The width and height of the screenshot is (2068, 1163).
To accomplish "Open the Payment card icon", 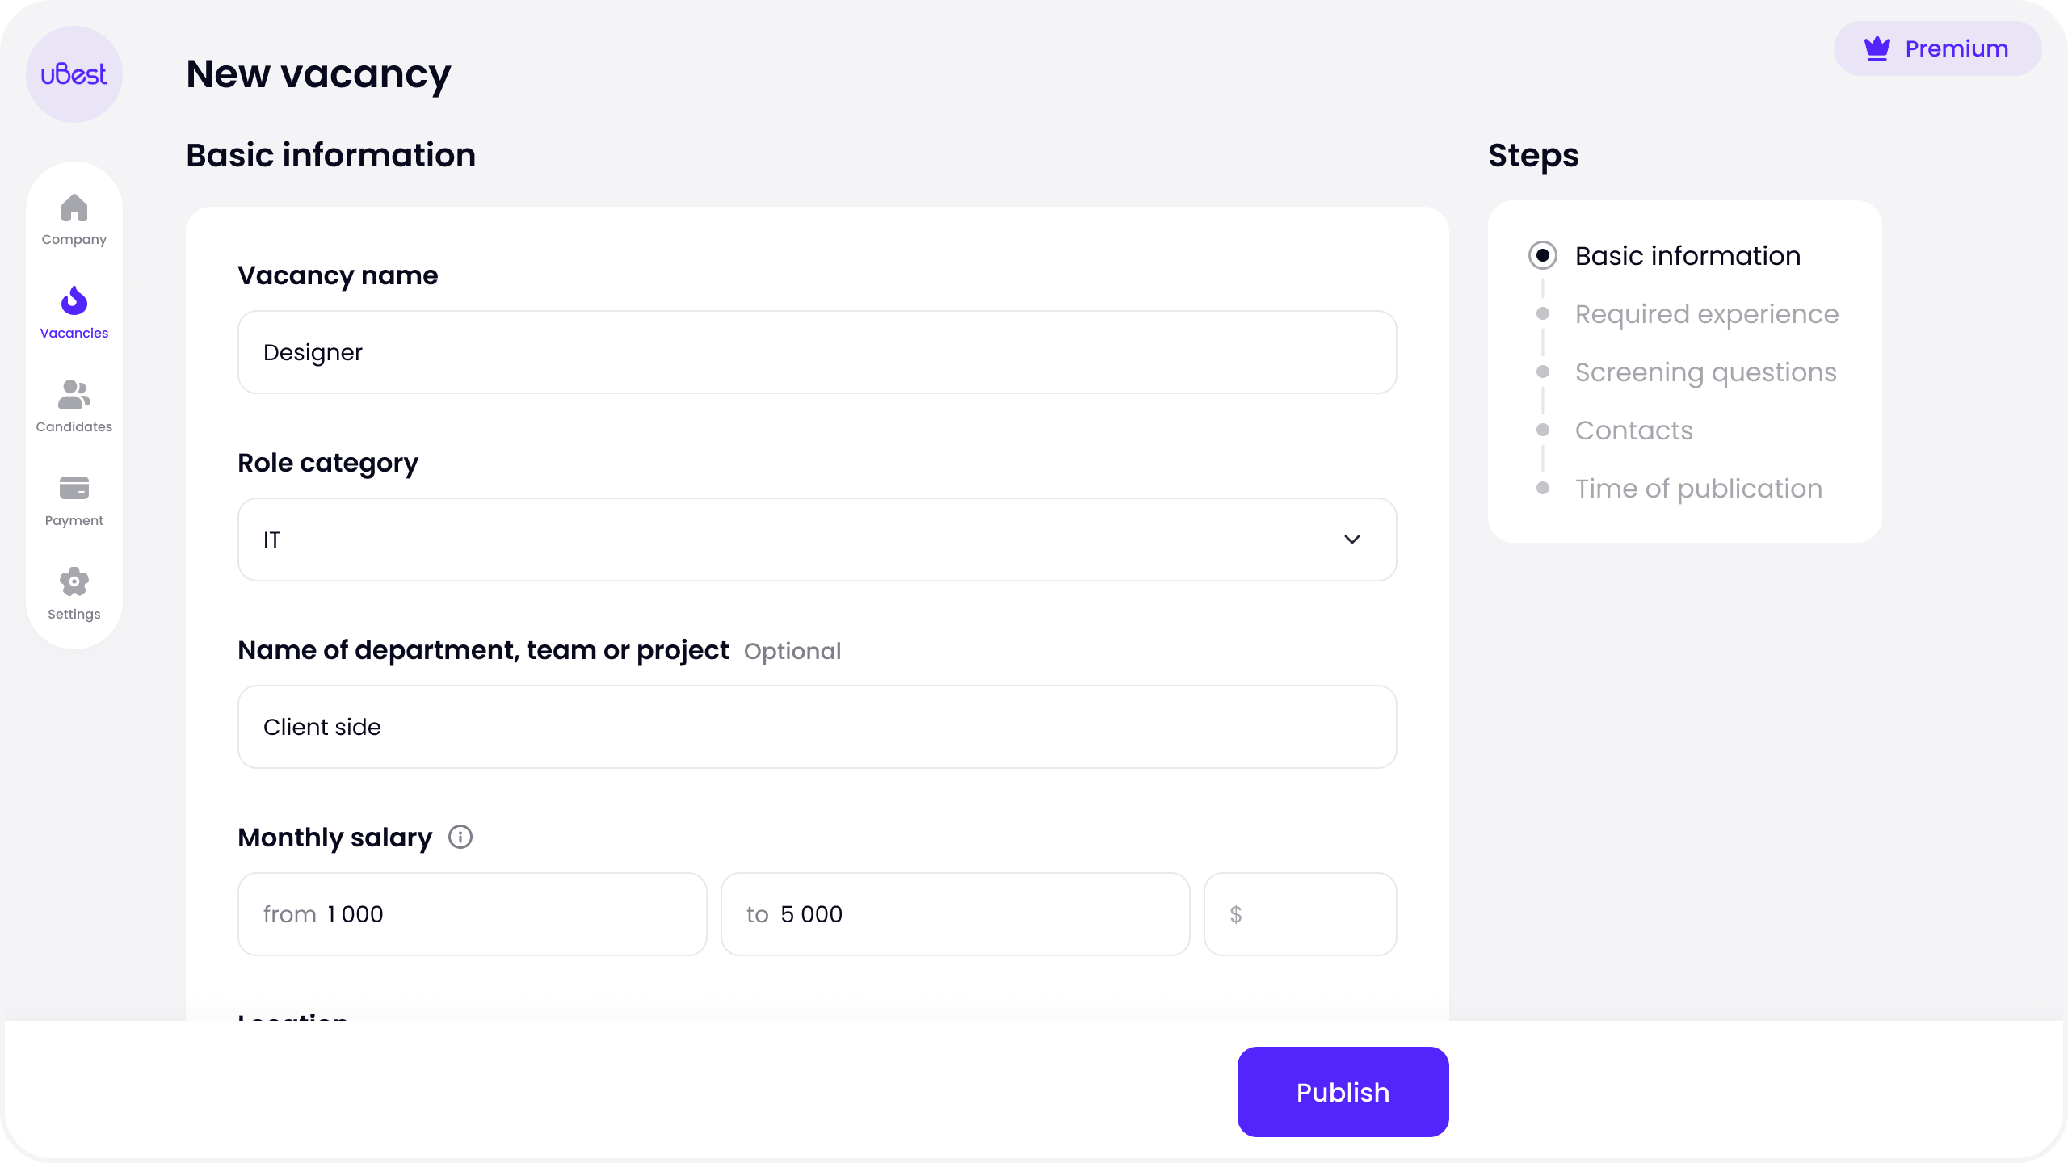I will coord(74,488).
